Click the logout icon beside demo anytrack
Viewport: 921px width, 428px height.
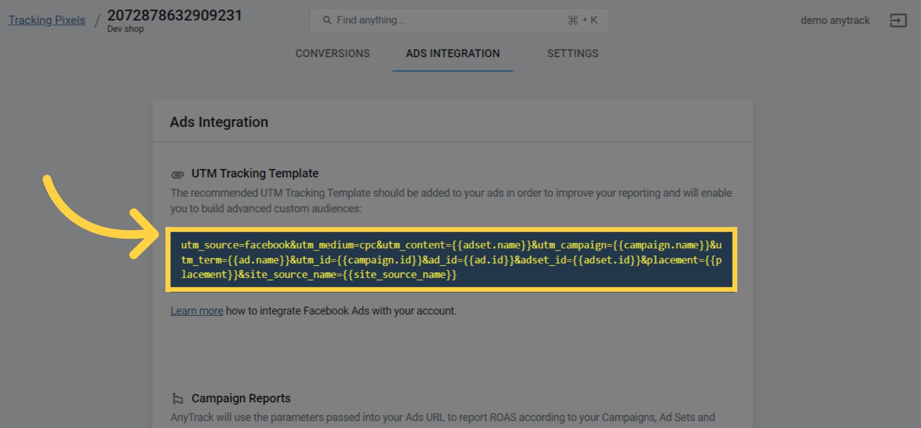pos(898,20)
